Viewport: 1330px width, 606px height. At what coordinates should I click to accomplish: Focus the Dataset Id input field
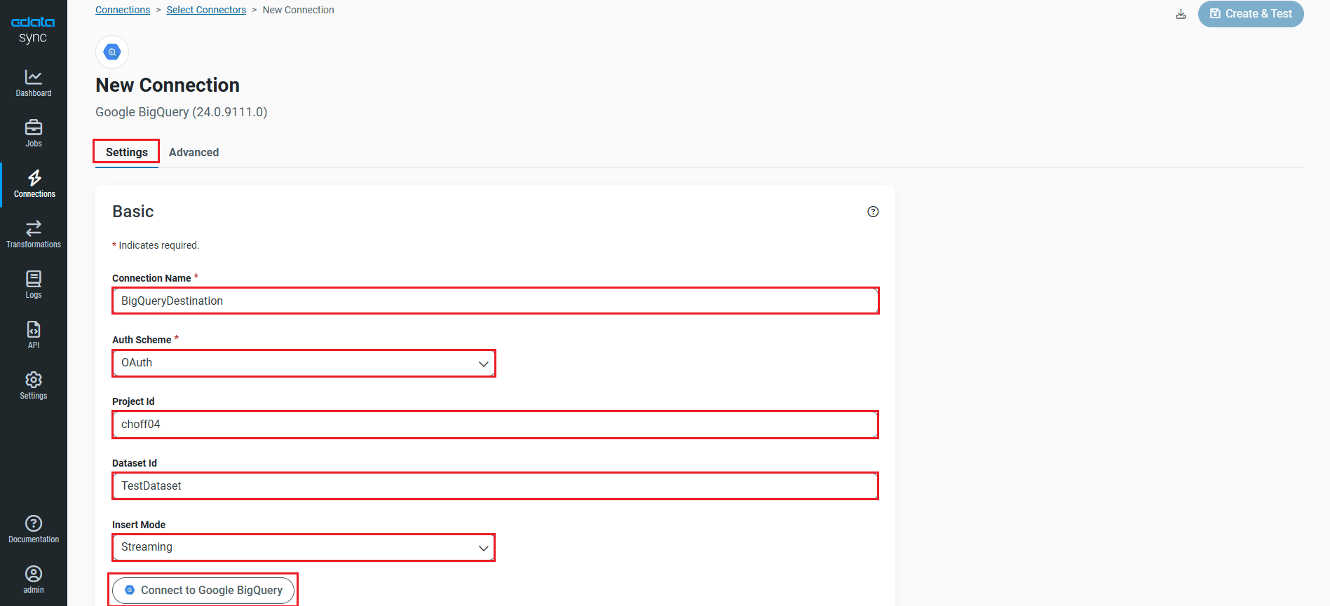[x=495, y=486]
